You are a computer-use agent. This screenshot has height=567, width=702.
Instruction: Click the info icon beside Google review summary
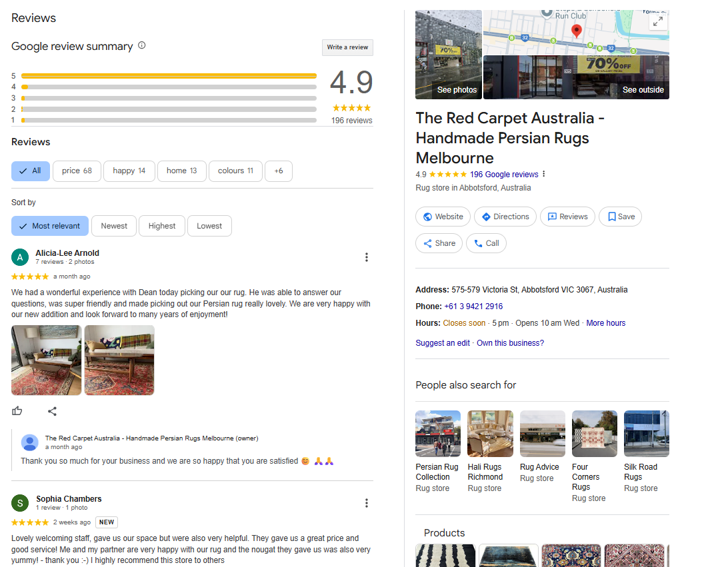141,45
